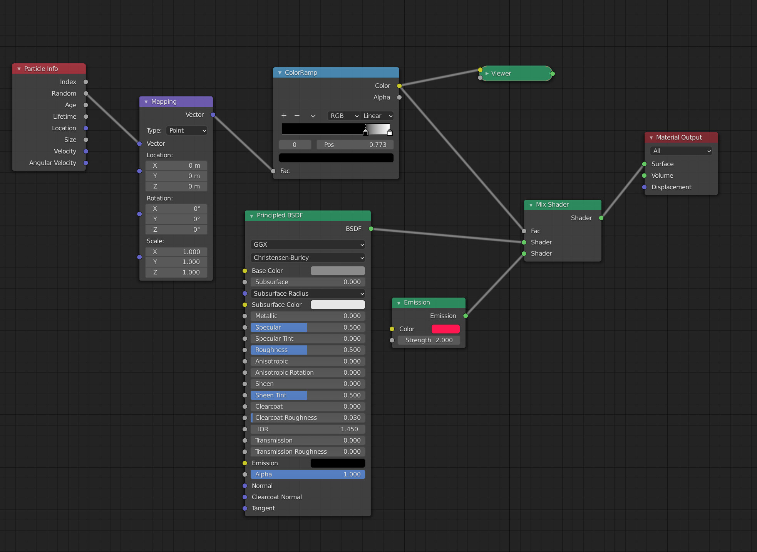Remove the active ColorRamp color stop
The height and width of the screenshot is (552, 757).
[297, 116]
